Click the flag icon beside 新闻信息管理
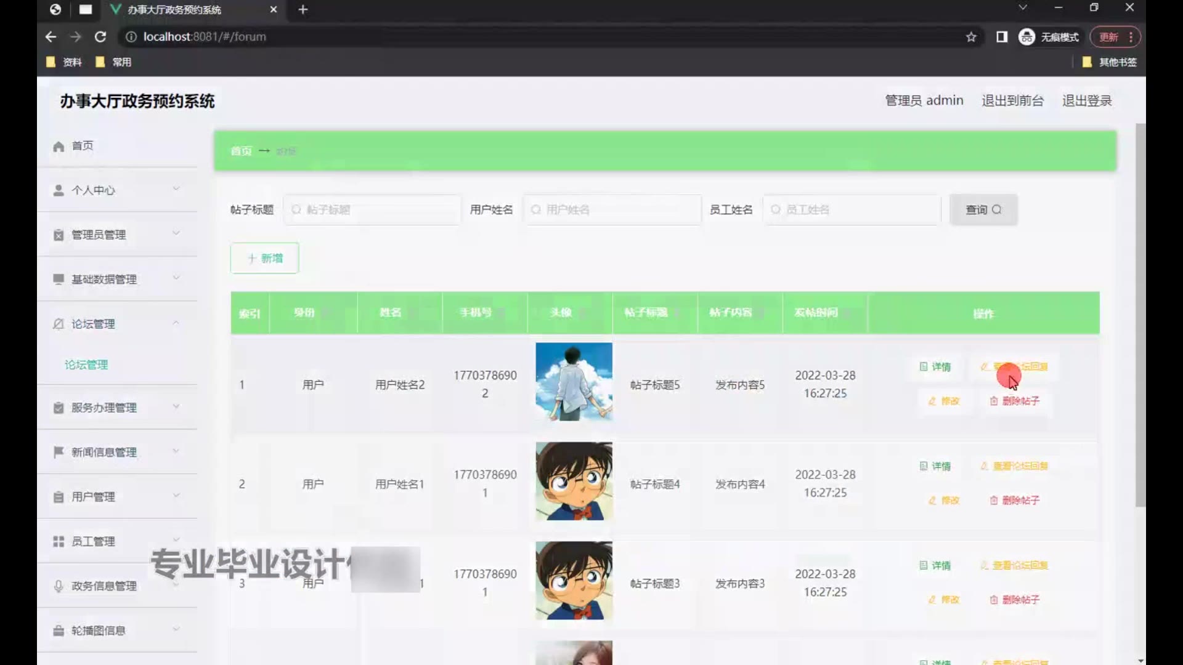The height and width of the screenshot is (665, 1183). pos(59,452)
